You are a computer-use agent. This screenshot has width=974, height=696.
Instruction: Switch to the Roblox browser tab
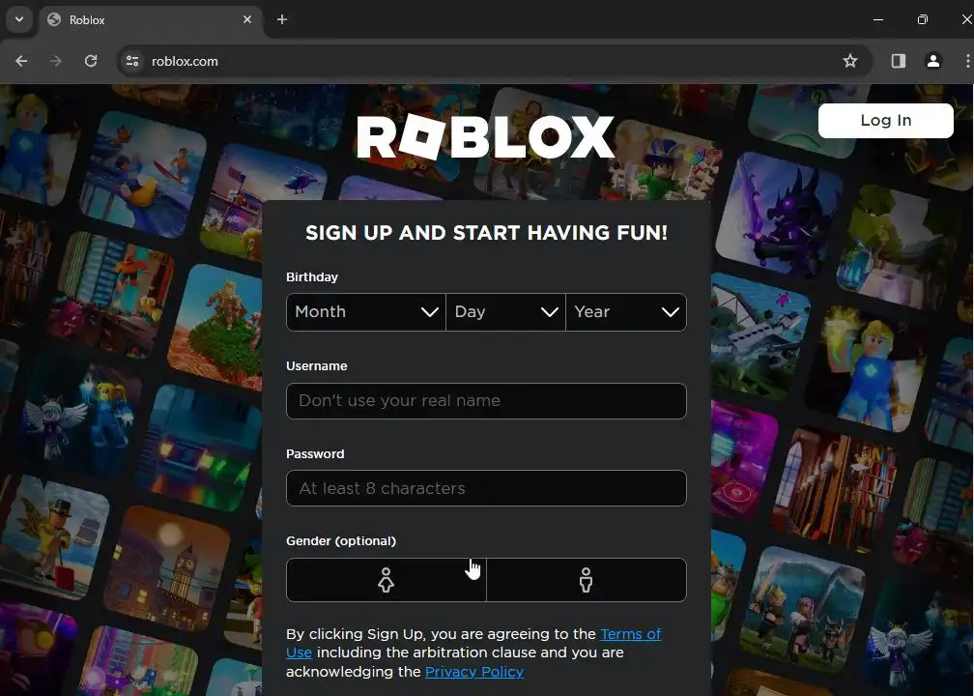[x=151, y=19]
